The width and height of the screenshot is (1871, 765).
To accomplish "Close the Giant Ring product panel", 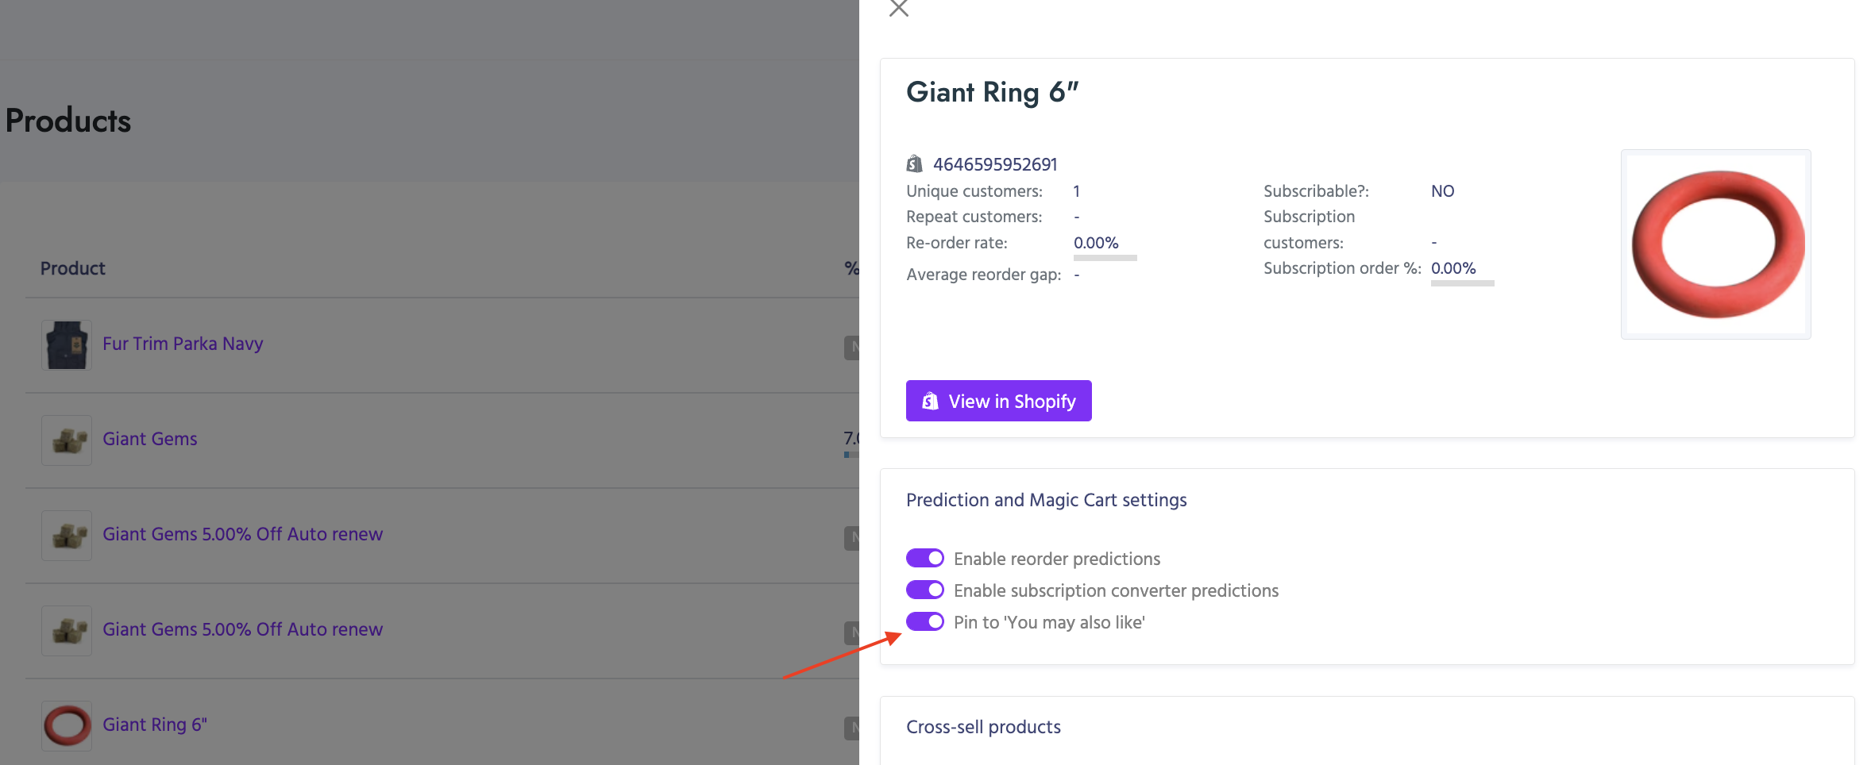I will tap(899, 8).
